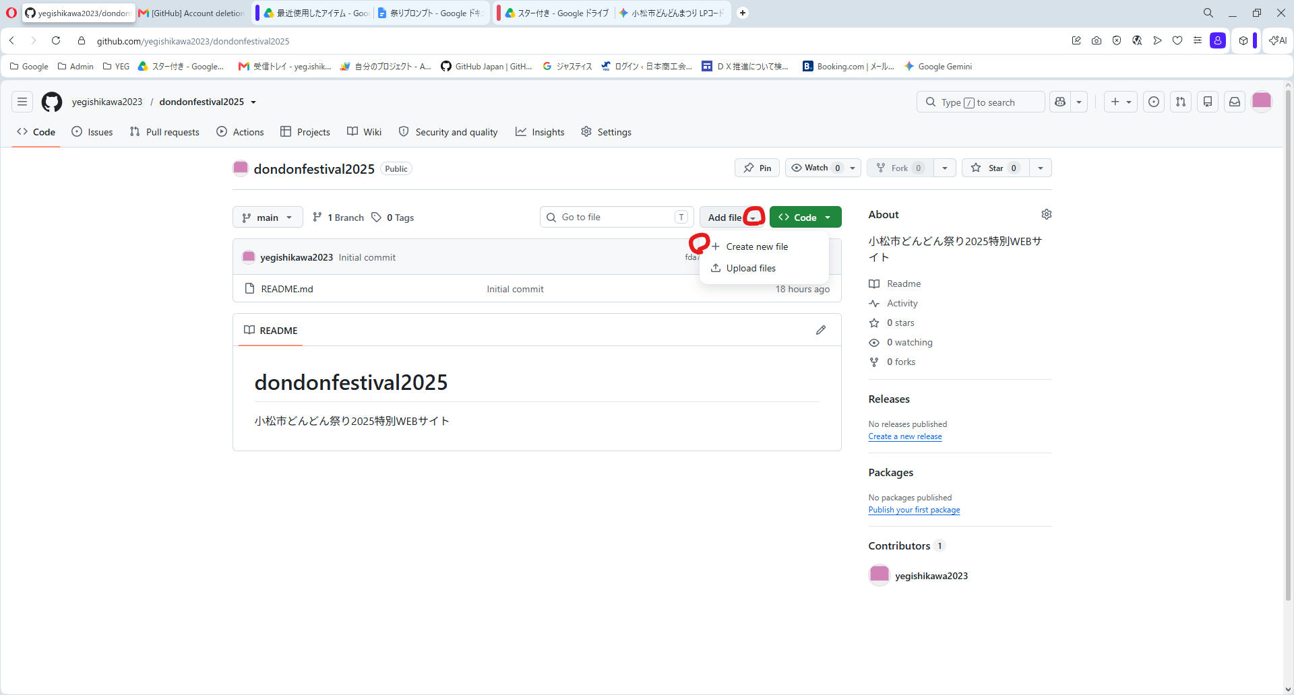Viewport: 1294px width, 695px height.
Task: Open Initial commit message for README.md
Action: click(515, 289)
